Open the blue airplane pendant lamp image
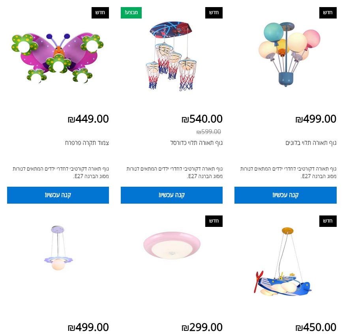Image resolution: width=343 pixels, height=336 pixels. pyautogui.click(x=283, y=262)
